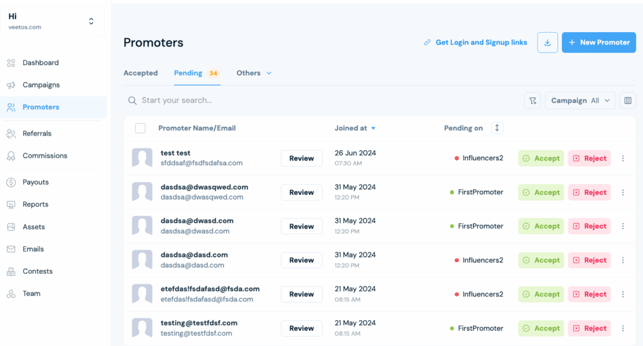Review the test test promoter
Image resolution: width=643 pixels, height=346 pixels.
pos(301,158)
